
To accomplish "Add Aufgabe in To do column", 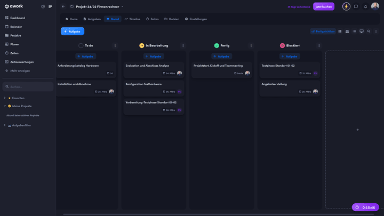I will pos(85,57).
